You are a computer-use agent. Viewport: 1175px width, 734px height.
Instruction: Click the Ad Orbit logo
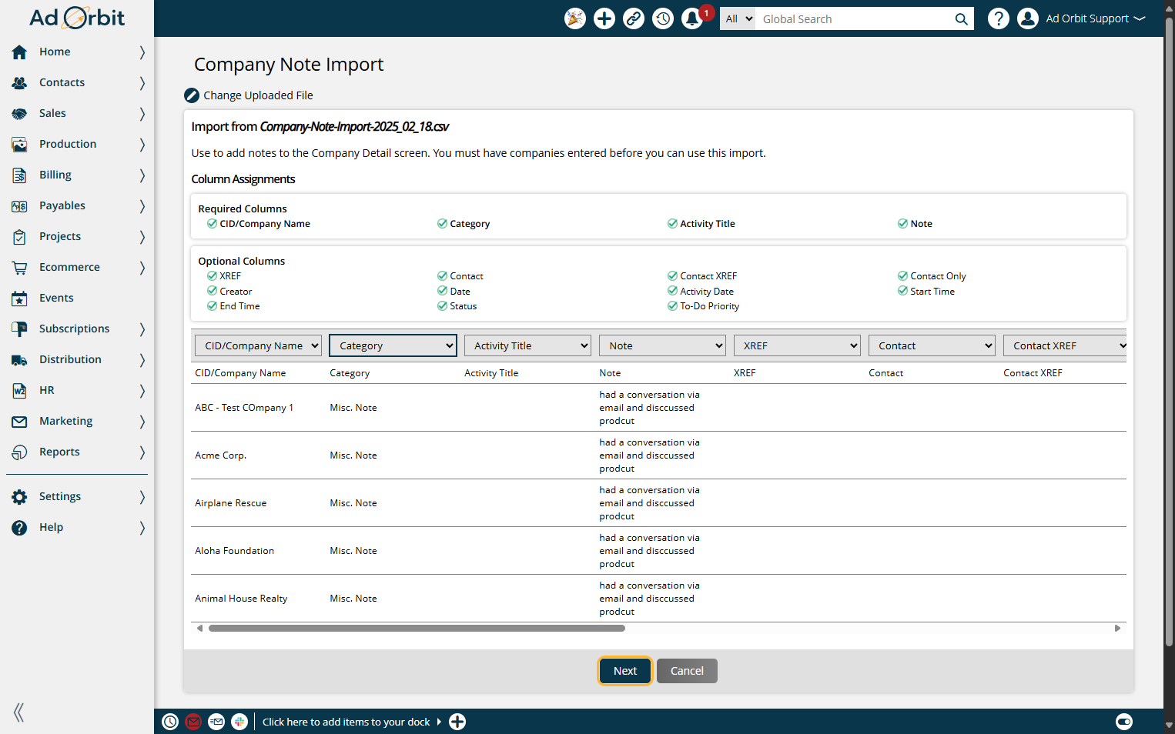[x=77, y=18]
